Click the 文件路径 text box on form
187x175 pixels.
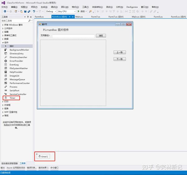(73, 36)
